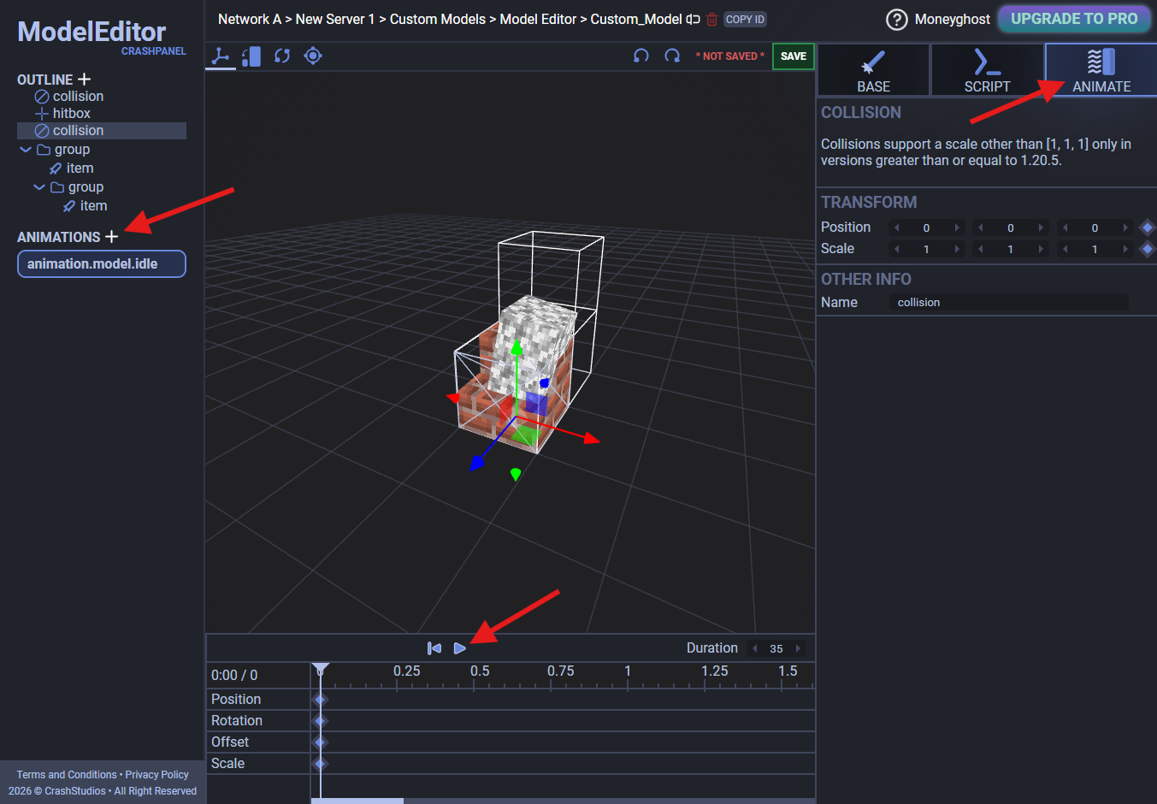Play the animation in timeline
This screenshot has width=1157, height=804.
tap(459, 648)
